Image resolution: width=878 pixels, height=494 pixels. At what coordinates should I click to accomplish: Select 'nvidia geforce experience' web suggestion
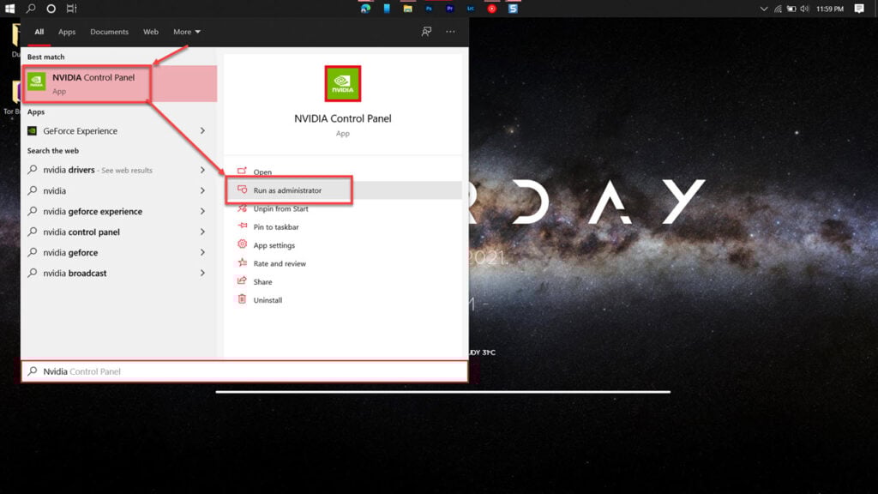(x=93, y=211)
